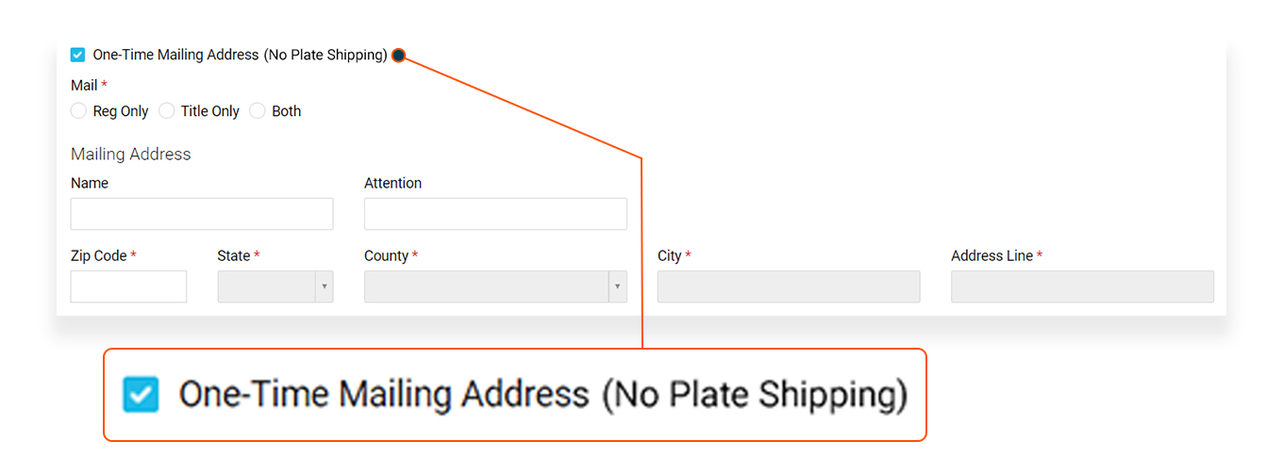Click the enlarged One-Time Mailing Address callout text
The height and width of the screenshot is (474, 1283).
click(542, 395)
